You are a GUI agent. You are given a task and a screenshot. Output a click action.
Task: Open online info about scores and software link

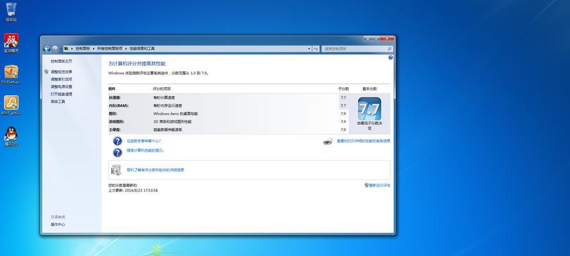point(155,170)
